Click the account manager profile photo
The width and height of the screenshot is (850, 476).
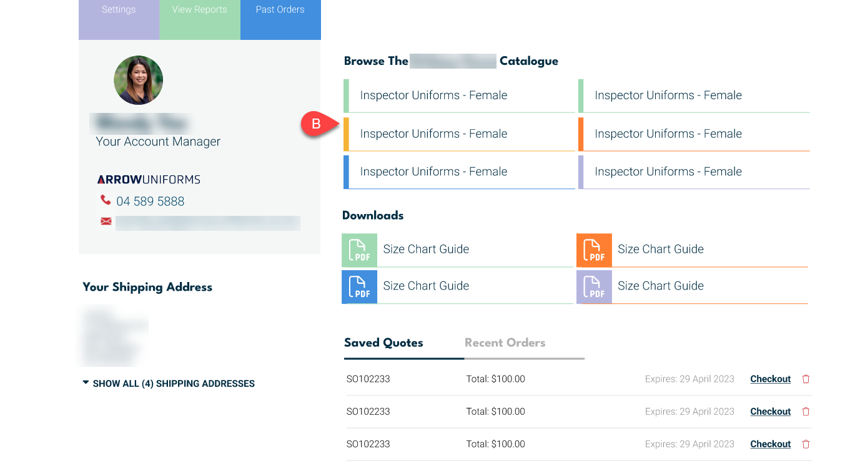[138, 80]
